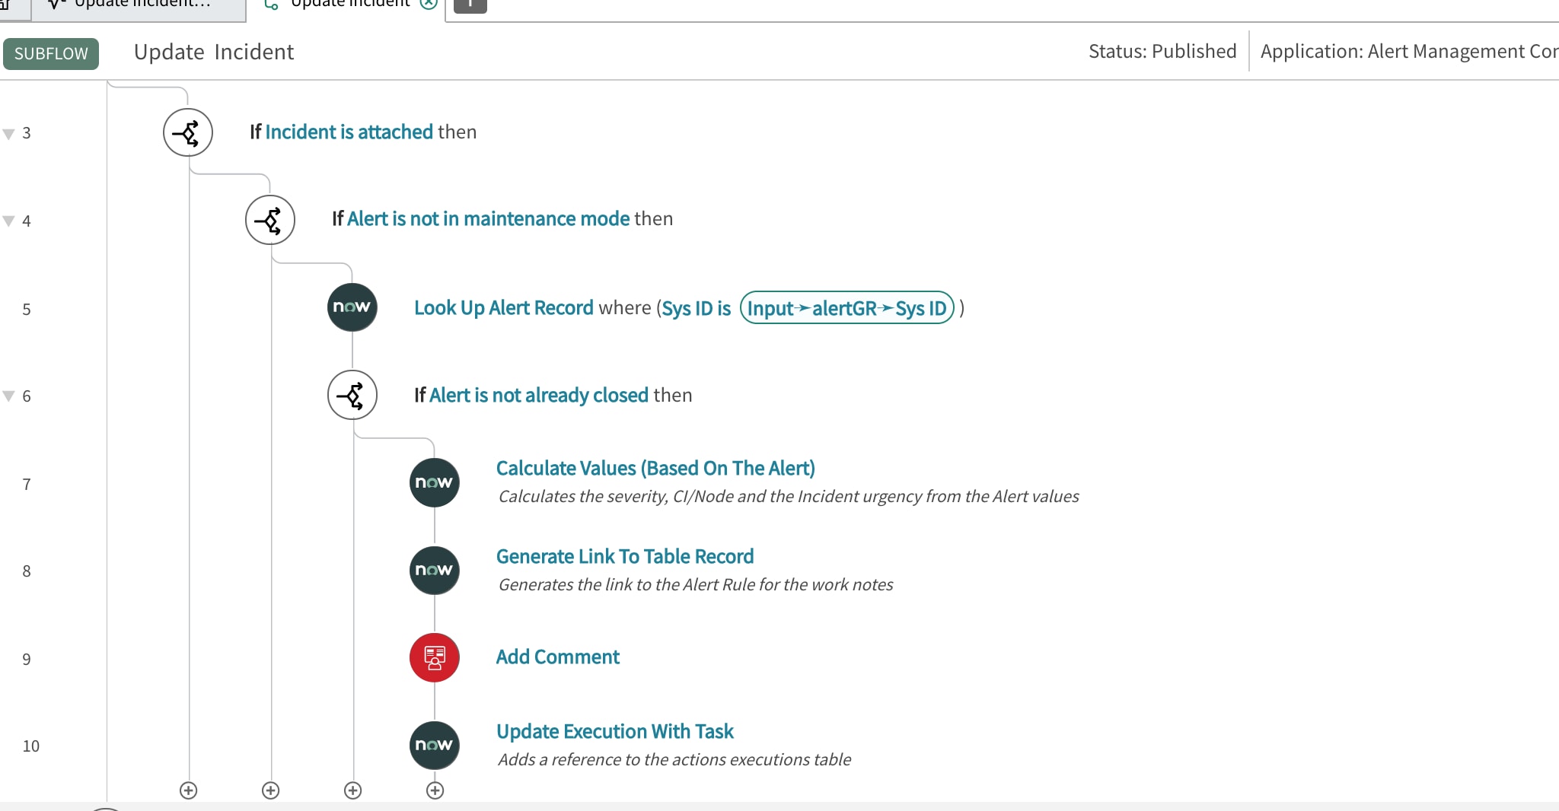Open the "Alert is not in maintenance mode" condition
The height and width of the screenshot is (811, 1559).
(x=488, y=219)
